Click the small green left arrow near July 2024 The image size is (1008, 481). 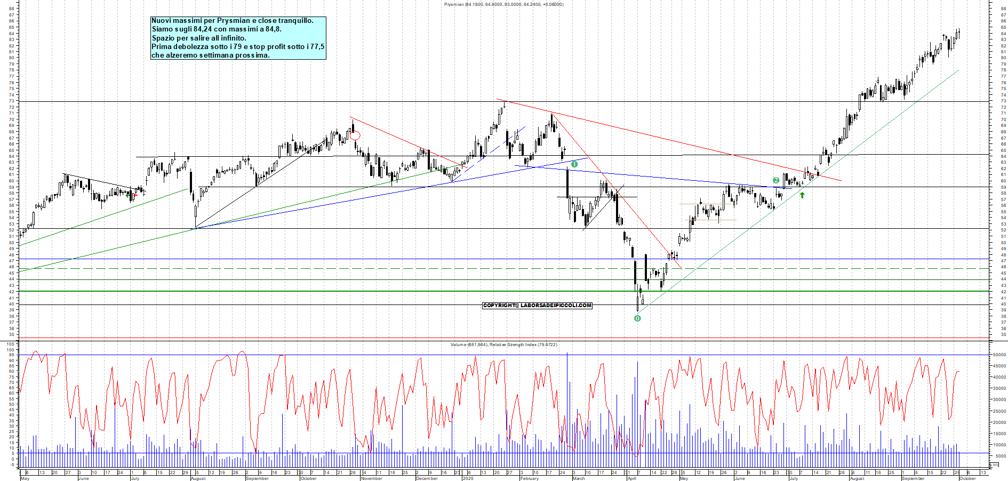(x=127, y=195)
